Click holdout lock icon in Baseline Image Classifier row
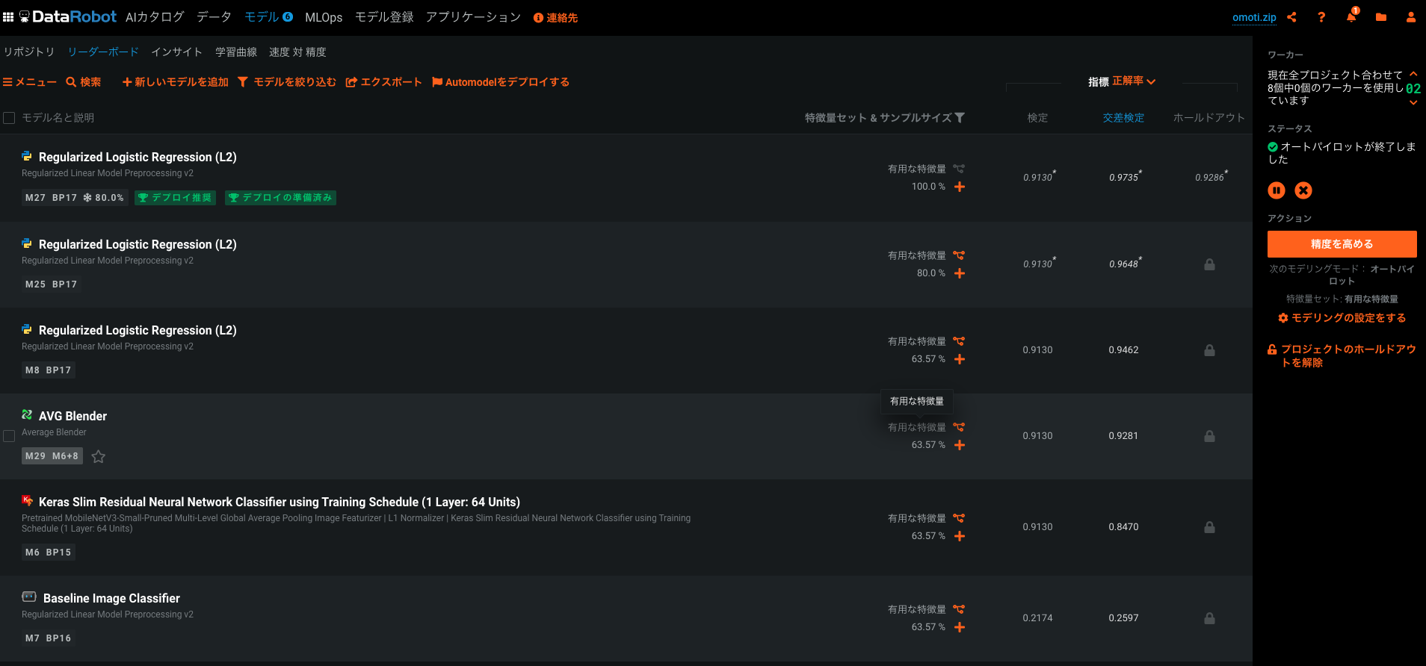Image resolution: width=1426 pixels, height=666 pixels. tap(1209, 618)
